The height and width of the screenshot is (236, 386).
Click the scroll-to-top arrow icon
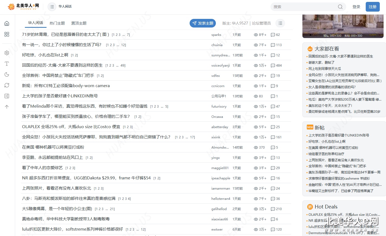(7, 107)
